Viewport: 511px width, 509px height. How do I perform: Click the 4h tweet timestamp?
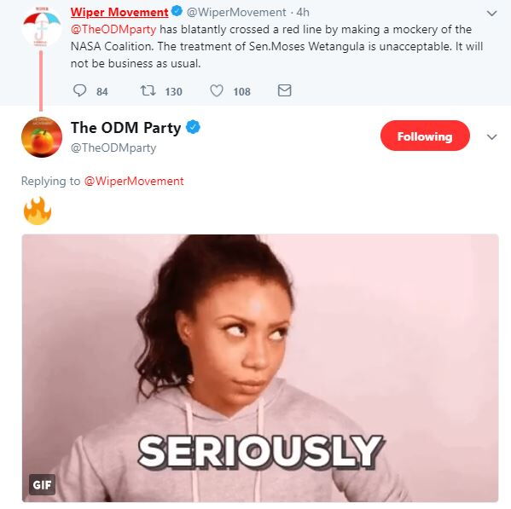(x=303, y=12)
